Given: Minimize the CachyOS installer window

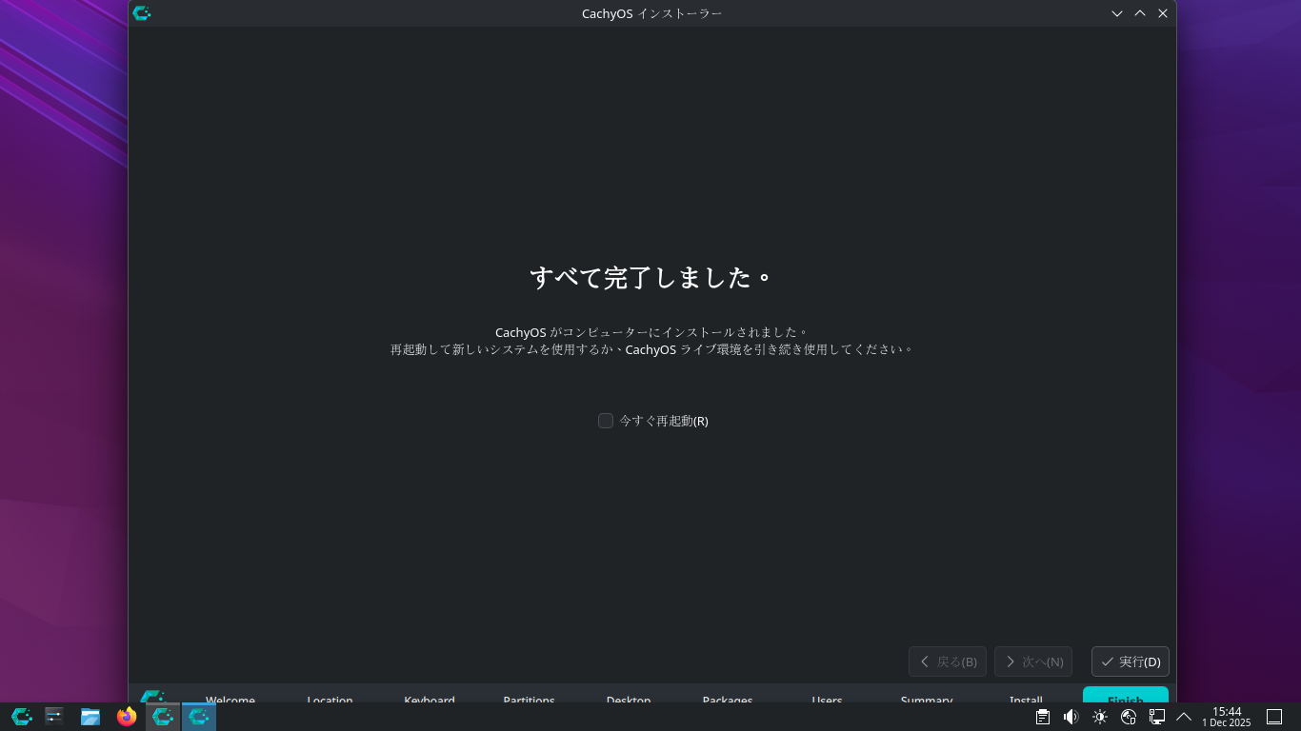Looking at the screenshot, I should pyautogui.click(x=1117, y=13).
